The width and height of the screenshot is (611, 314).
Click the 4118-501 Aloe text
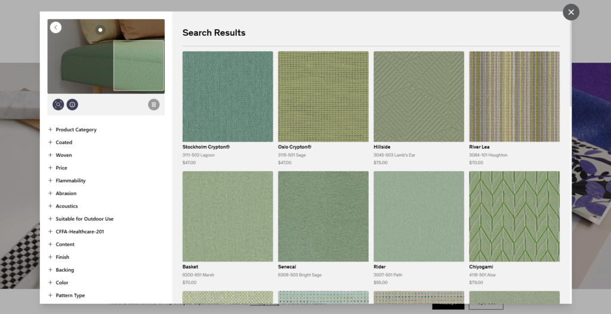(483, 275)
